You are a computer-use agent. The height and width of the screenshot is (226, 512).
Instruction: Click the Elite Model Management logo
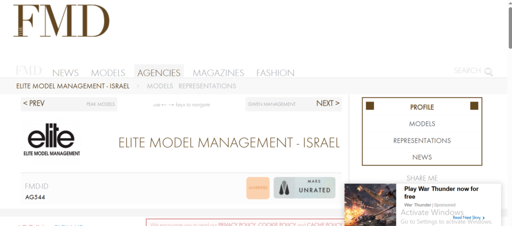pos(51,140)
